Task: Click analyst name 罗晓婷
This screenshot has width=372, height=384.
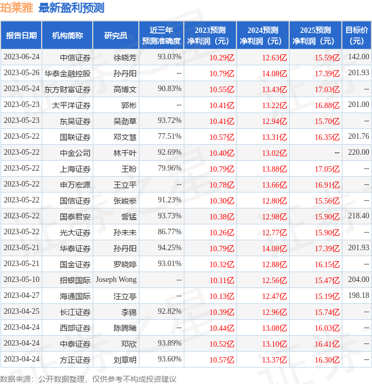Action: 125,264
